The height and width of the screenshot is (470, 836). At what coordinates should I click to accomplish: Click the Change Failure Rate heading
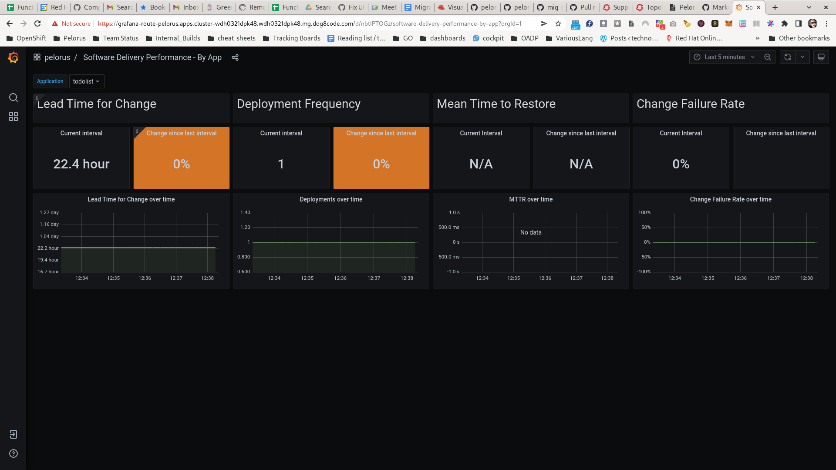coord(691,104)
